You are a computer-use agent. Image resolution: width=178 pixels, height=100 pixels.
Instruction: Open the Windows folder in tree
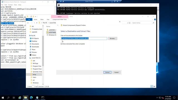36,83
